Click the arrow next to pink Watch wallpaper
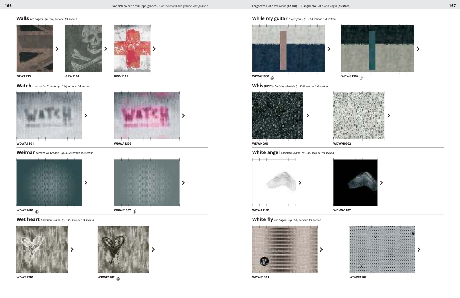This screenshot has width=460, height=298. click(183, 116)
